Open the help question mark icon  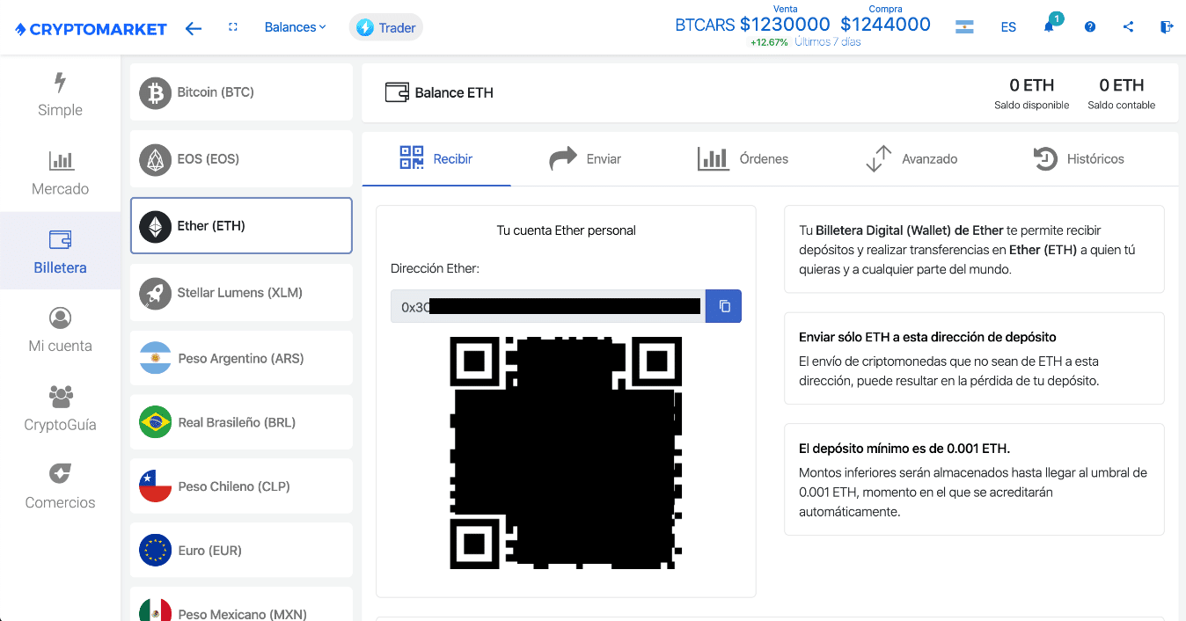click(x=1090, y=27)
